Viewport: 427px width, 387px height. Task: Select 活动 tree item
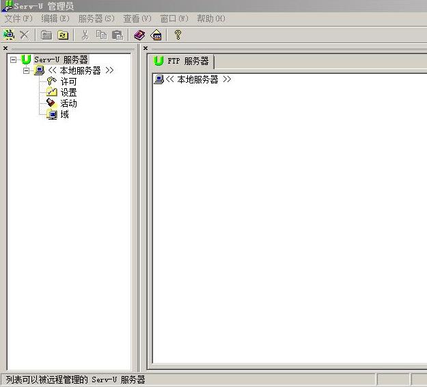[x=68, y=103]
